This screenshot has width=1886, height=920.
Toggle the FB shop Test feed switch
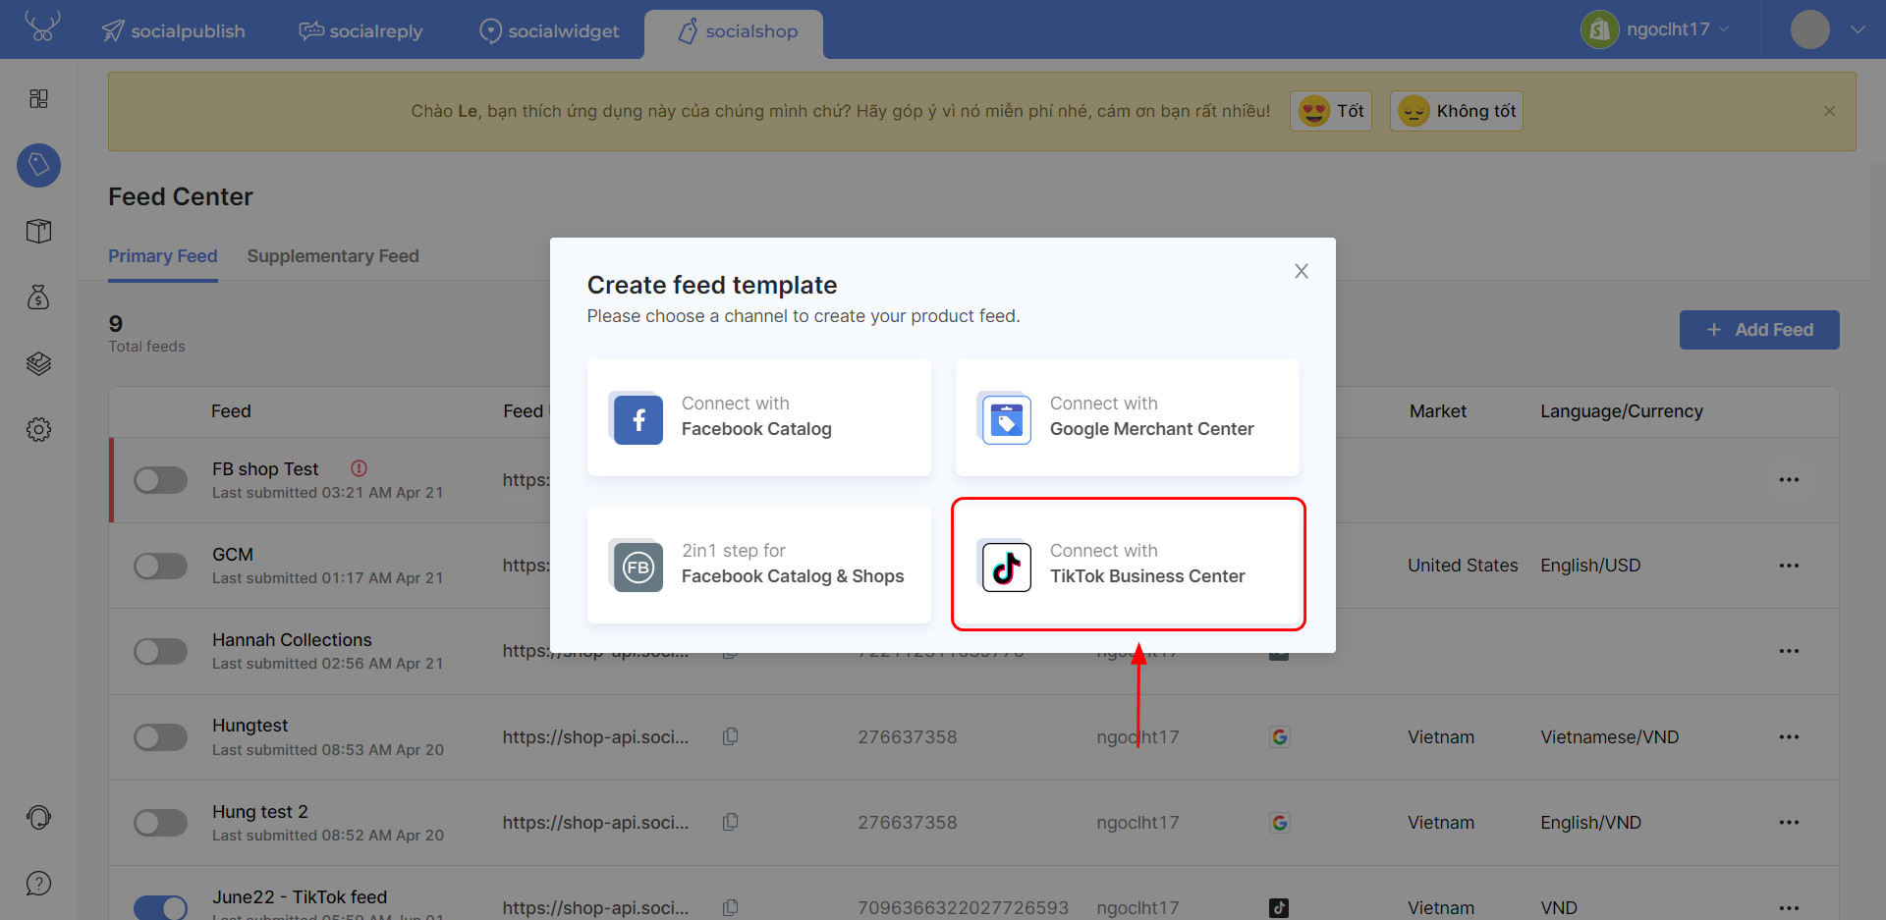[x=161, y=480]
